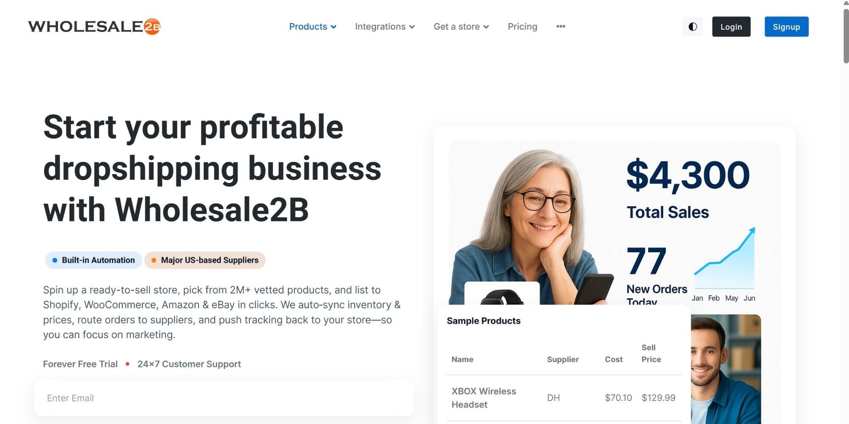Select the XBOX Wireless Headset row
The width and height of the screenshot is (849, 424).
click(x=563, y=398)
